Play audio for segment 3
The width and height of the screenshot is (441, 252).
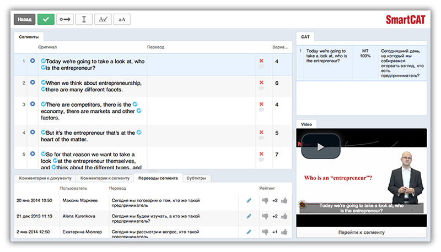tap(33, 104)
